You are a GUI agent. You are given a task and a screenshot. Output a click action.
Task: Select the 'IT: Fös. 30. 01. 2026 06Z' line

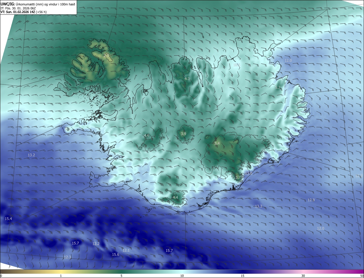click(x=18, y=8)
